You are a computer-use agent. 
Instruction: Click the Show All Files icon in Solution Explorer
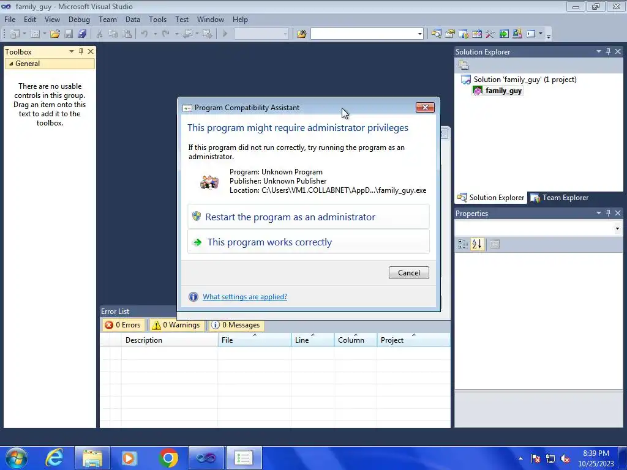pos(464,65)
